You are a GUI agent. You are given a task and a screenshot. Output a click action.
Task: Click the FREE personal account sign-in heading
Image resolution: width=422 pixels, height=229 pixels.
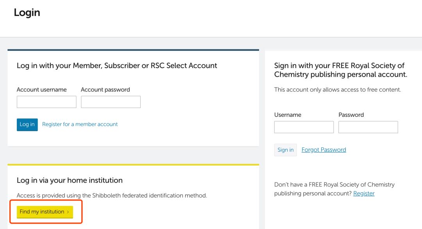(x=339, y=70)
